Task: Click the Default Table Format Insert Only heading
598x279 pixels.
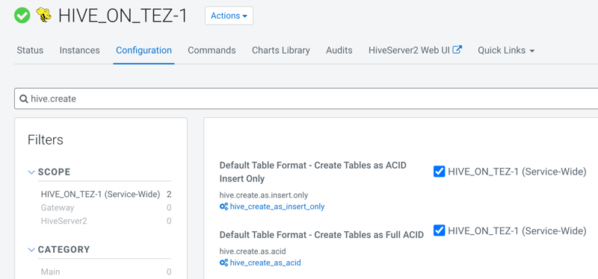Action: pyautogui.click(x=313, y=172)
